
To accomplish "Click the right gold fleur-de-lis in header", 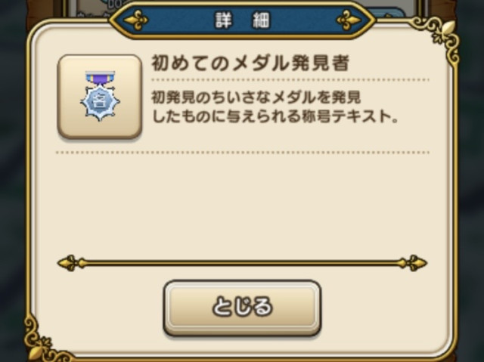I will (x=349, y=20).
